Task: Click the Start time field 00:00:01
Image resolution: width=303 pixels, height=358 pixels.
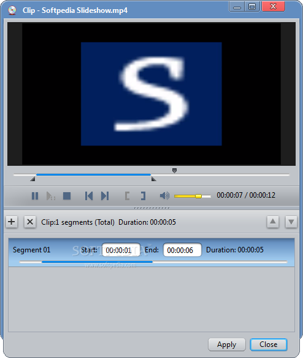Action: 121,250
